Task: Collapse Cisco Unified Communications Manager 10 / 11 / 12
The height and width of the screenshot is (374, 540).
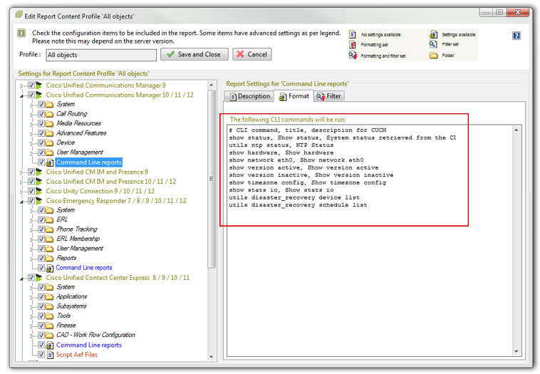Action: [x=21, y=95]
